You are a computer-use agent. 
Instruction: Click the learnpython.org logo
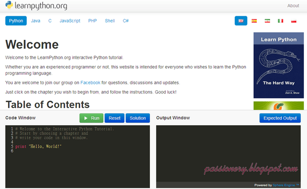[36, 6]
